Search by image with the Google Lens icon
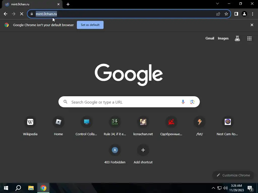Image resolution: width=258 pixels, height=193 pixels. tap(192, 102)
